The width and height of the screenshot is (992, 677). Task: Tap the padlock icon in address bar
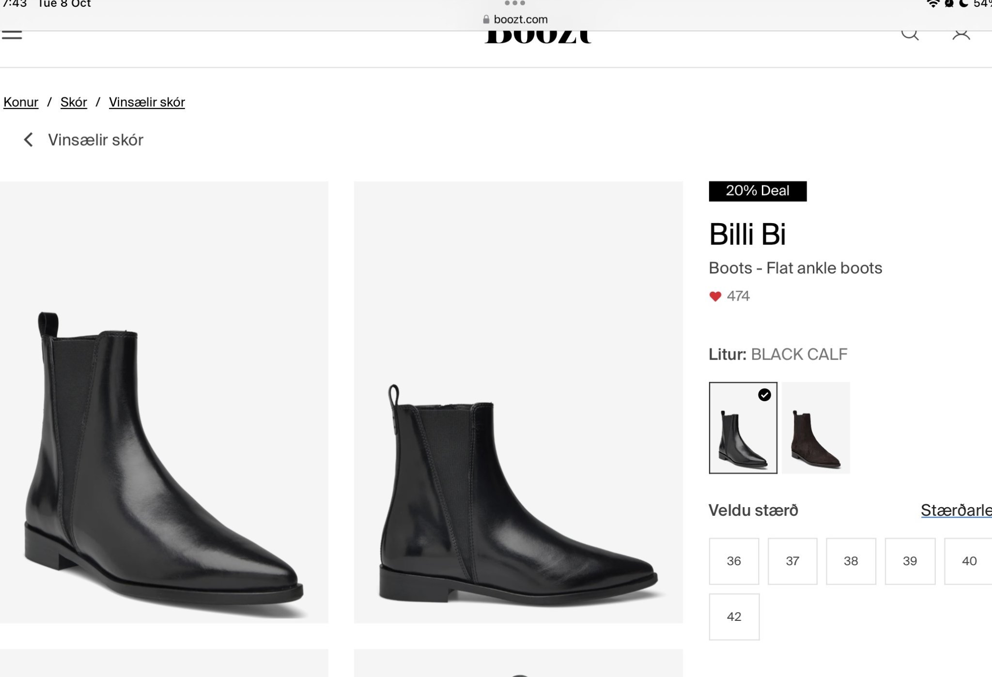pyautogui.click(x=486, y=19)
